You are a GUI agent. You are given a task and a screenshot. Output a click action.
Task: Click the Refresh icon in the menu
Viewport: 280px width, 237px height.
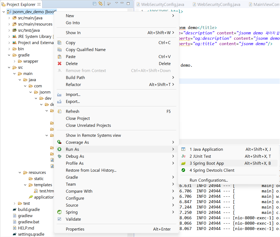tap(59, 112)
